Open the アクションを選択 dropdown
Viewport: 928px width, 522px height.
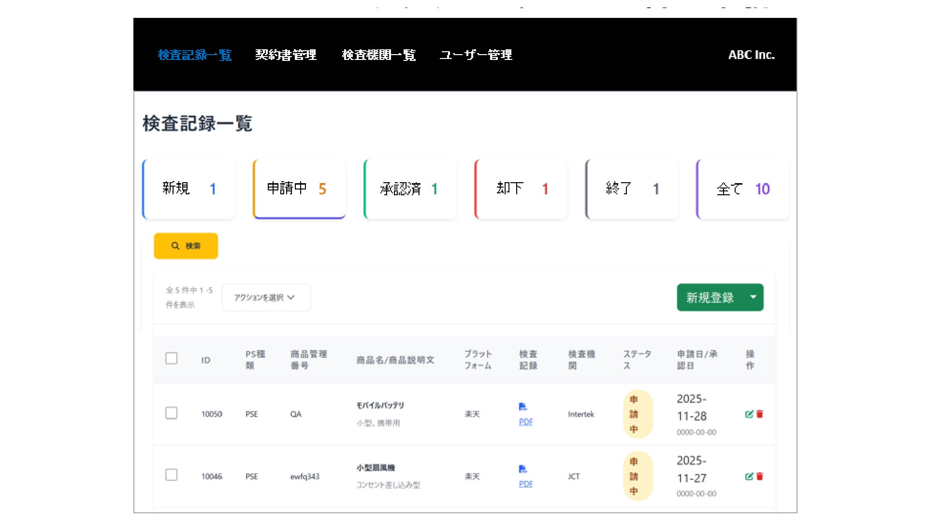click(x=266, y=297)
